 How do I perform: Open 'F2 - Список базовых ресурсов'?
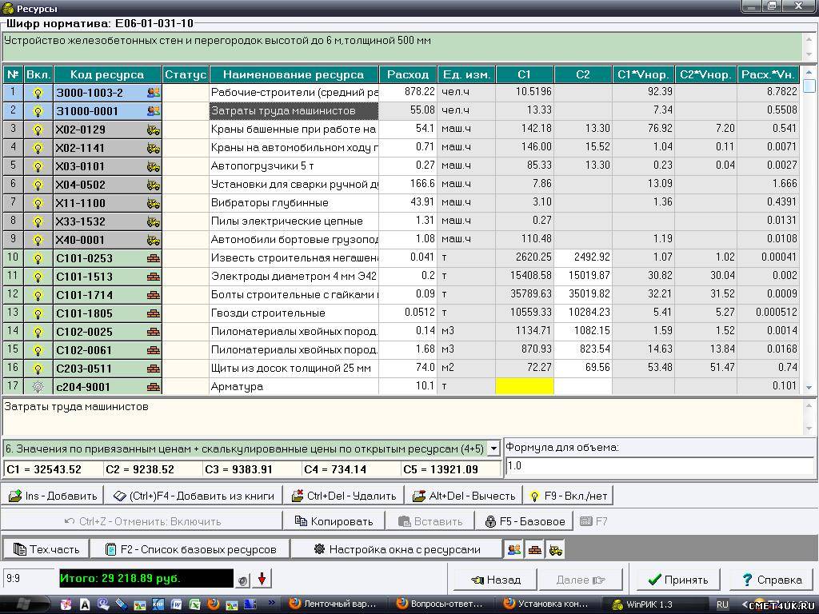[190, 549]
